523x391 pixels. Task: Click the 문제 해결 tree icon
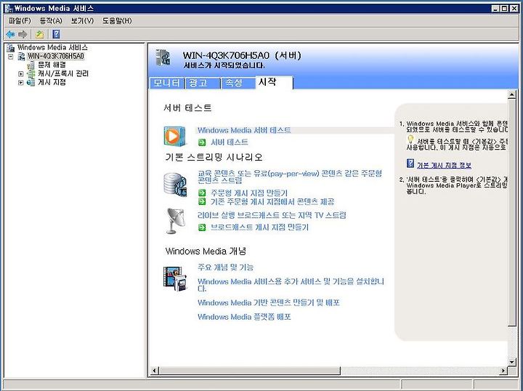click(31, 65)
